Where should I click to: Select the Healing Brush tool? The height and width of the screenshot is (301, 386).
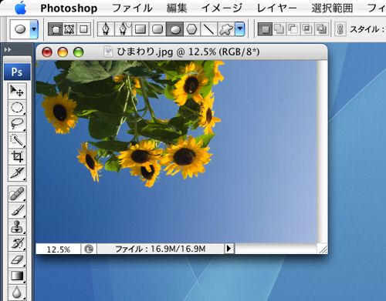(17, 194)
